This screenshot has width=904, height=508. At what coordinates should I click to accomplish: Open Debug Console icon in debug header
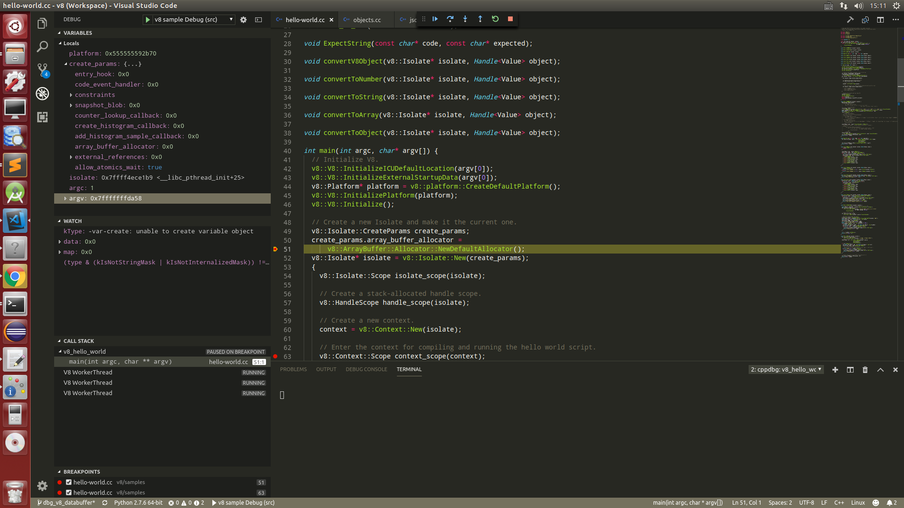258,20
